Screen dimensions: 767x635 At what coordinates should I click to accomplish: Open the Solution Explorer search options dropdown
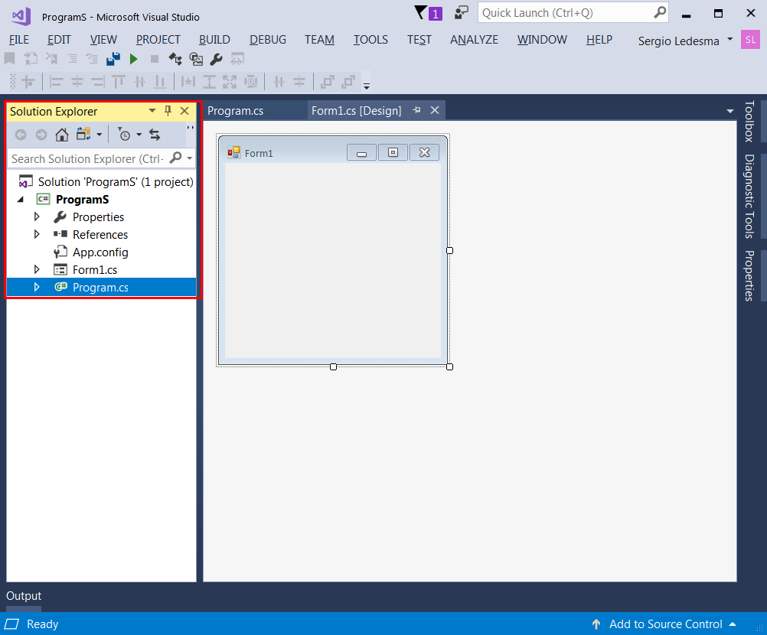pyautogui.click(x=189, y=158)
